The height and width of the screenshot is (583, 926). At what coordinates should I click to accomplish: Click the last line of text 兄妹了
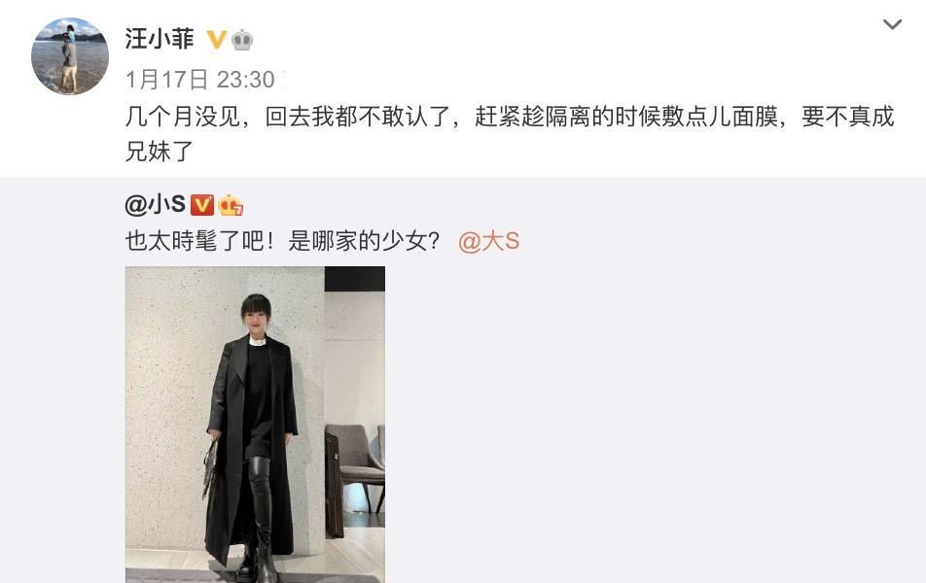[159, 151]
